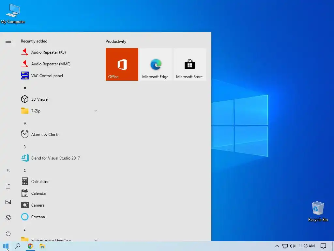334x251 pixels.
Task: Open the 11:28 AM clock
Action: tap(307, 246)
